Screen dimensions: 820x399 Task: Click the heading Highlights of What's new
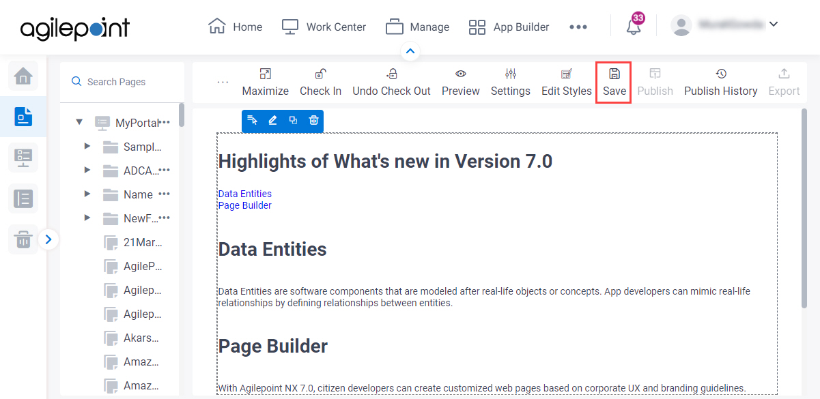pos(385,162)
